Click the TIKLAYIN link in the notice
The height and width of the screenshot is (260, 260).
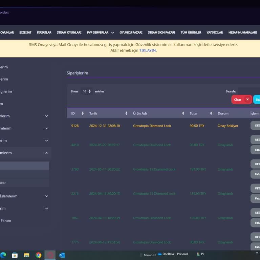pos(148,50)
